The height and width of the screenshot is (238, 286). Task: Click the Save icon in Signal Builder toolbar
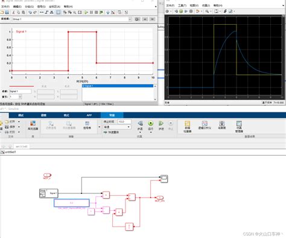click(x=7, y=13)
